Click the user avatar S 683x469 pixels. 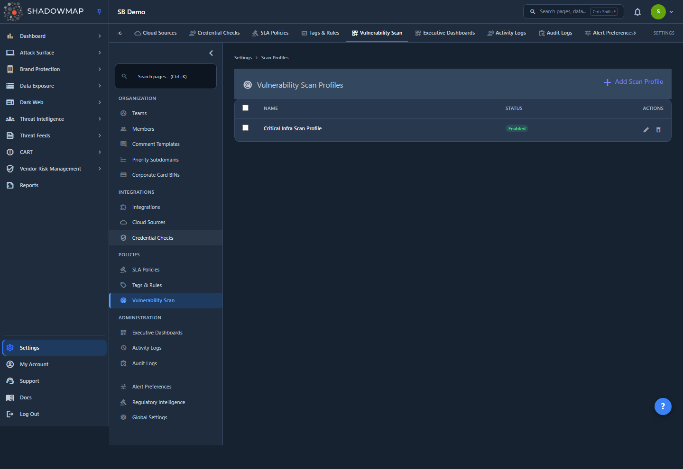(658, 12)
